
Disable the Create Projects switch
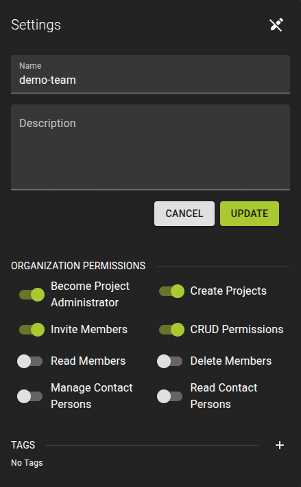click(x=171, y=291)
